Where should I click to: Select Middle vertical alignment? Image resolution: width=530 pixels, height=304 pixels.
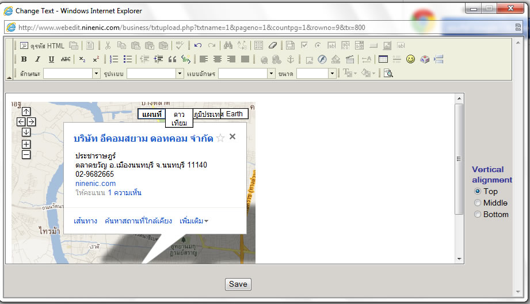coord(478,203)
